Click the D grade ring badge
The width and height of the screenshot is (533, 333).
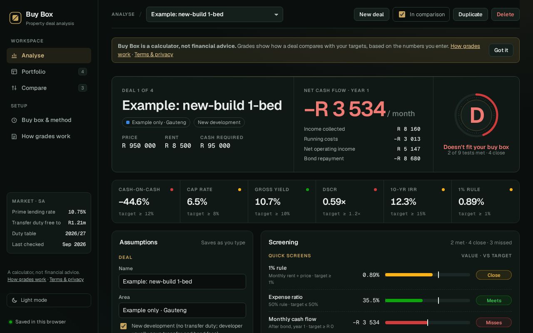[476, 115]
